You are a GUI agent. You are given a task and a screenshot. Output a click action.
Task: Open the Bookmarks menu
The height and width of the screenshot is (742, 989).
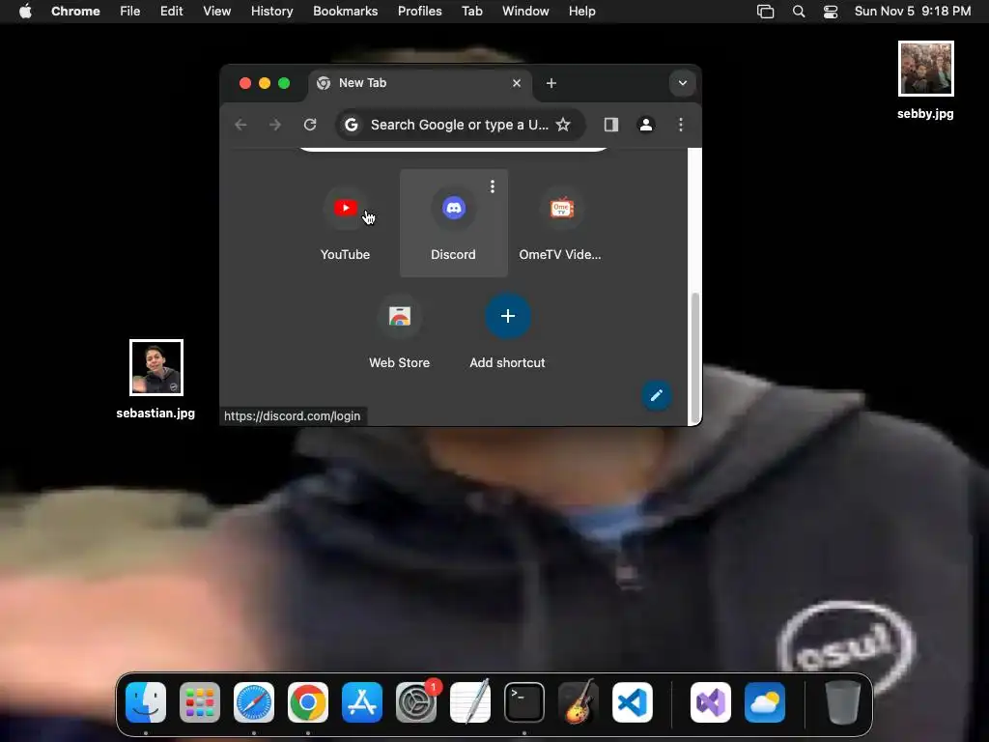click(x=346, y=12)
